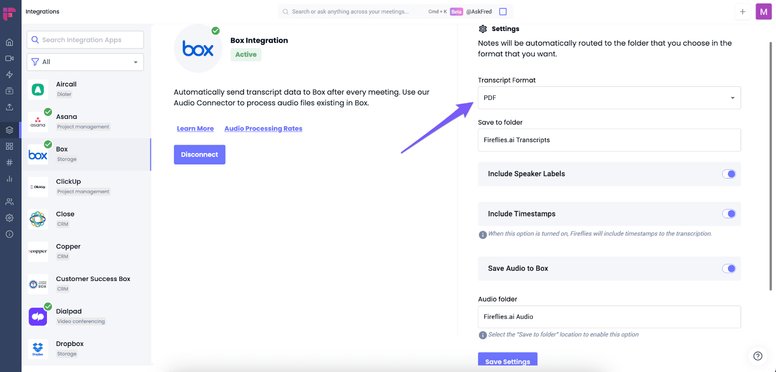Open the info circle sidebar icon
This screenshot has width=776, height=372.
click(9, 234)
